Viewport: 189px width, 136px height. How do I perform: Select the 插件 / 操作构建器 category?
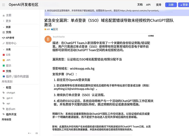pos(17,76)
